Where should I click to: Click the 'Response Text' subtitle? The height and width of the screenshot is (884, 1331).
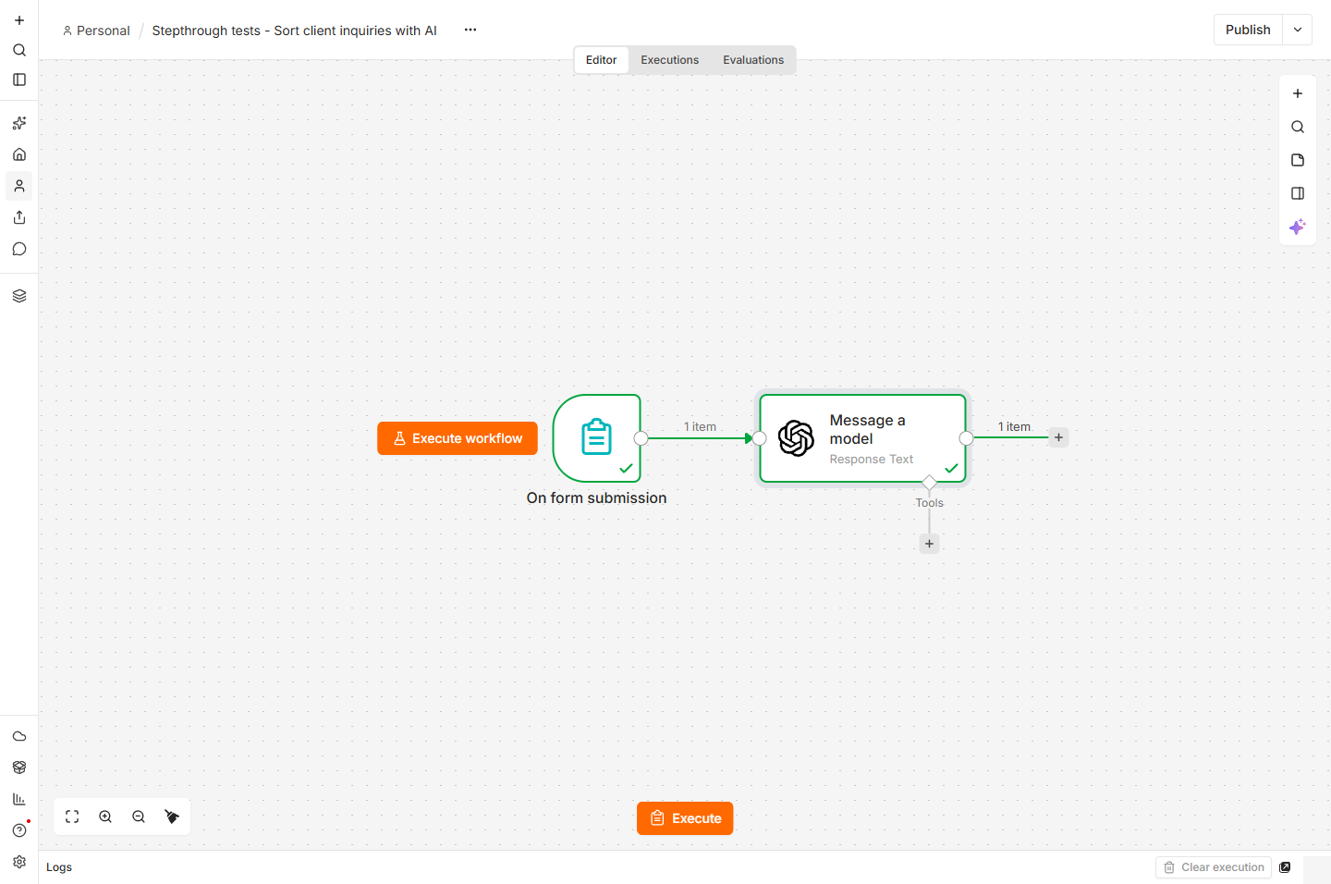tap(871, 460)
